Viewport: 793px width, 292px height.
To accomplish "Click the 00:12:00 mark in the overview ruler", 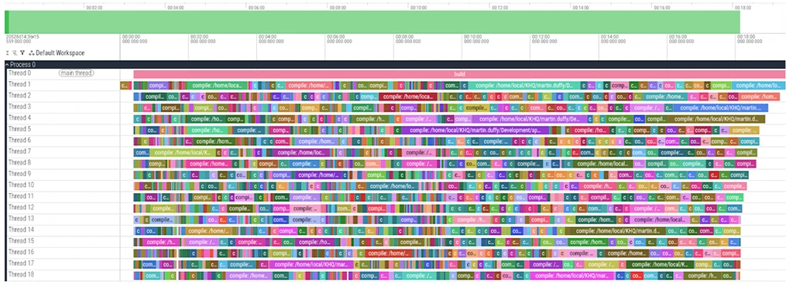I will coord(499,8).
